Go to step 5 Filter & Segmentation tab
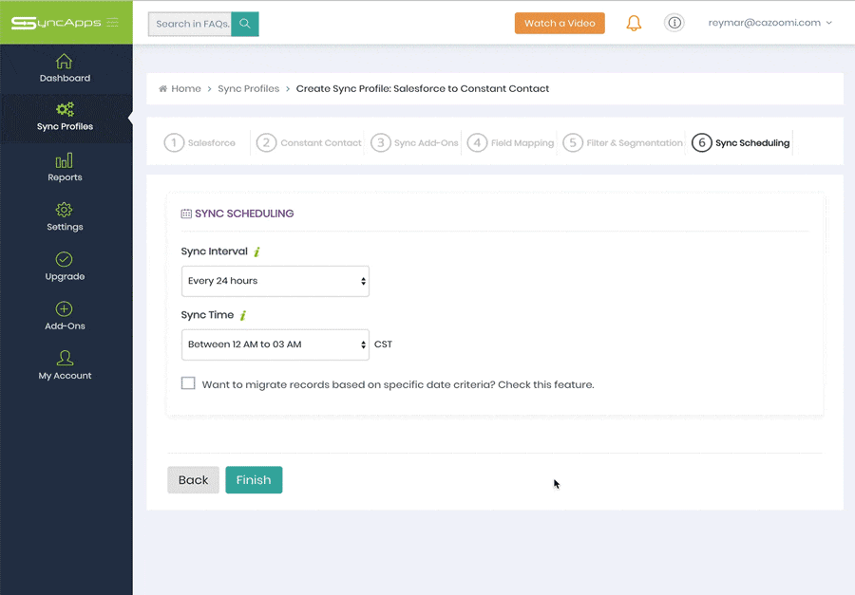 coord(622,142)
